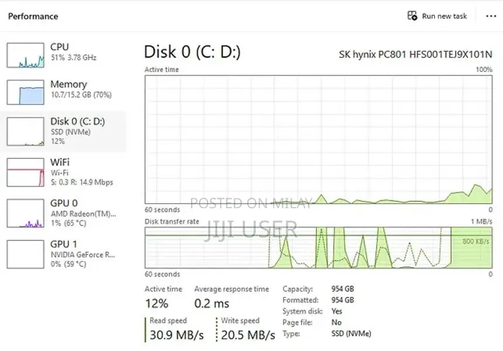Select the Performance tab header
Screen dimensions: 503x351
(x=33, y=16)
